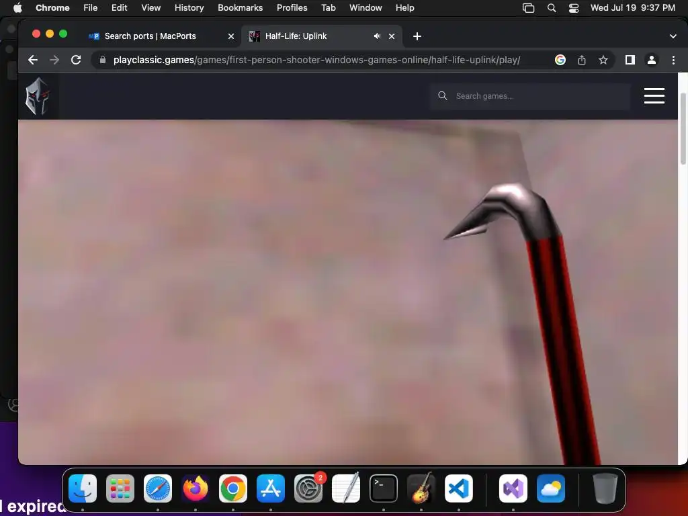Click the magnifier icon in search box
This screenshot has height=516, width=688.
pos(442,95)
